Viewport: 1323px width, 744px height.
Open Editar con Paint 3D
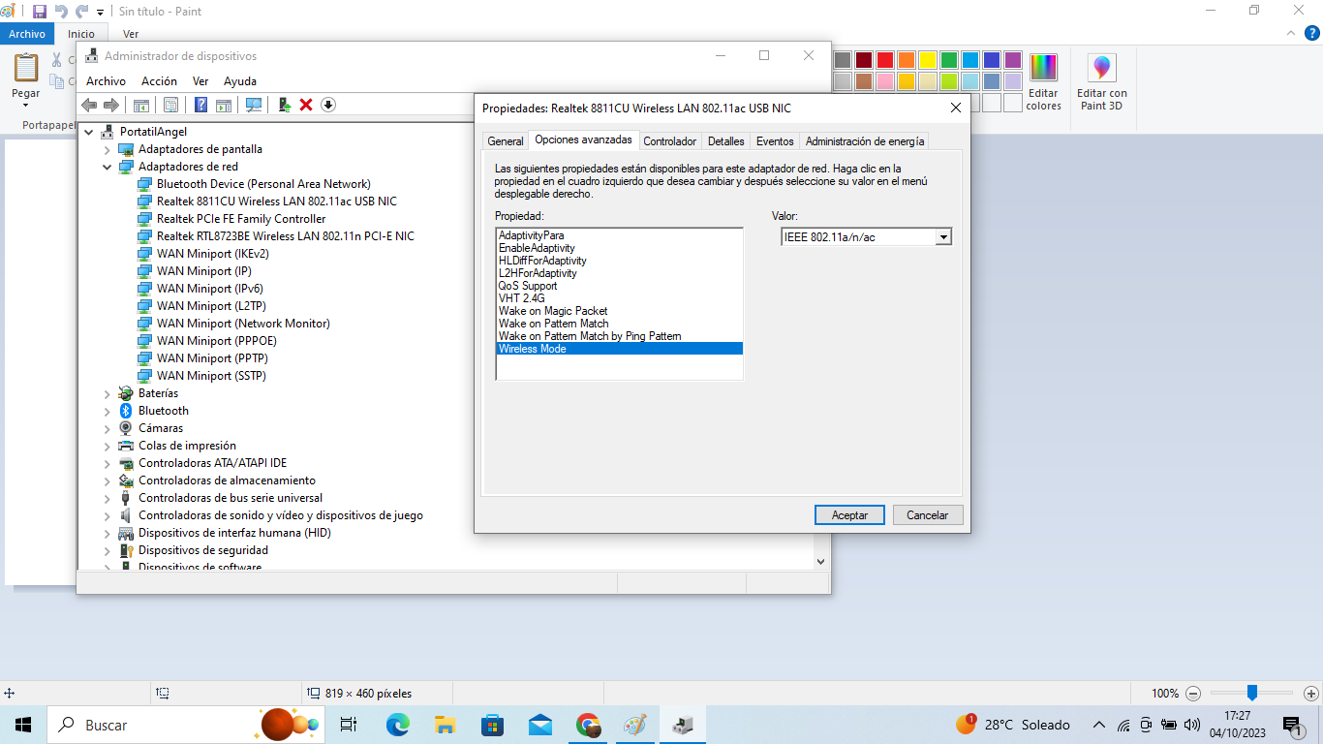point(1101,81)
